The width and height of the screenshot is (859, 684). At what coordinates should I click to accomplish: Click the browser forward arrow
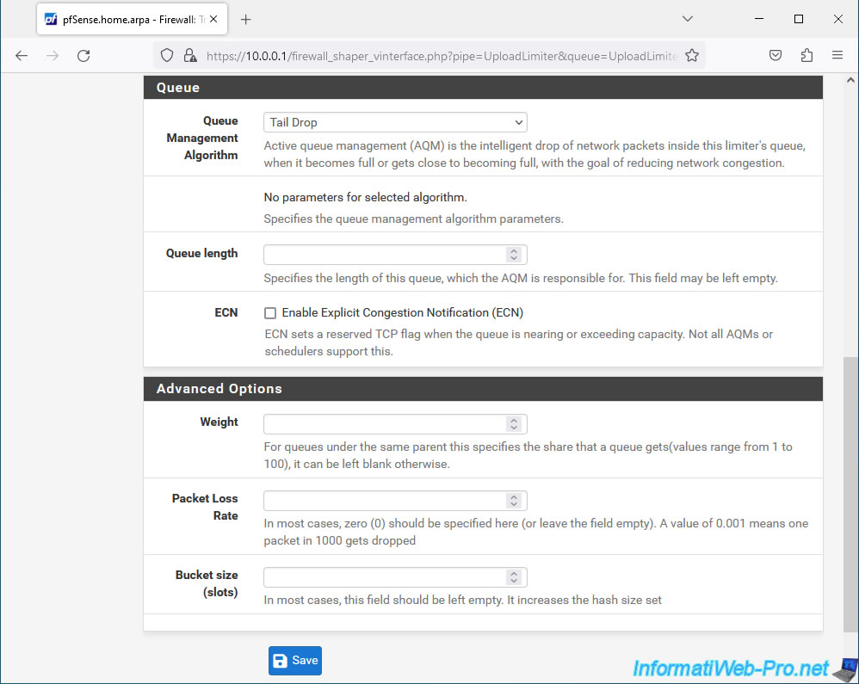point(53,55)
